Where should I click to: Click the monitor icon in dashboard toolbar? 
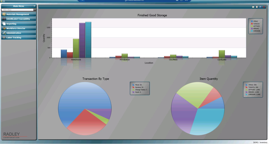click(x=253, y=7)
